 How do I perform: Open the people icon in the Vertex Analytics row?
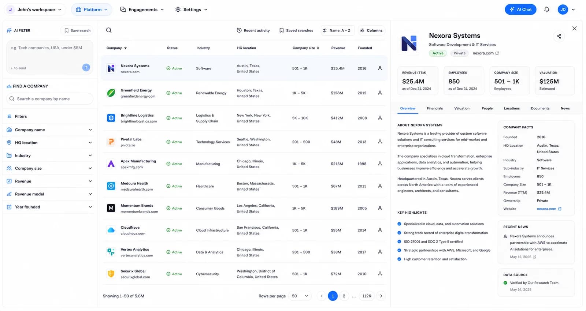[x=380, y=252]
